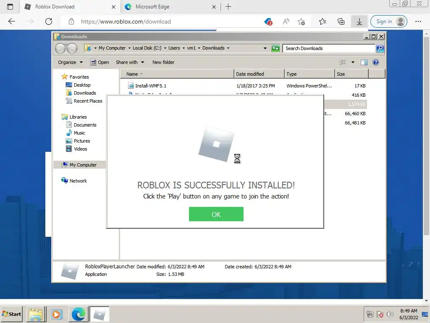This screenshot has width=430, height=323.
Task: Focus the Search Downloads field
Action: [329, 48]
